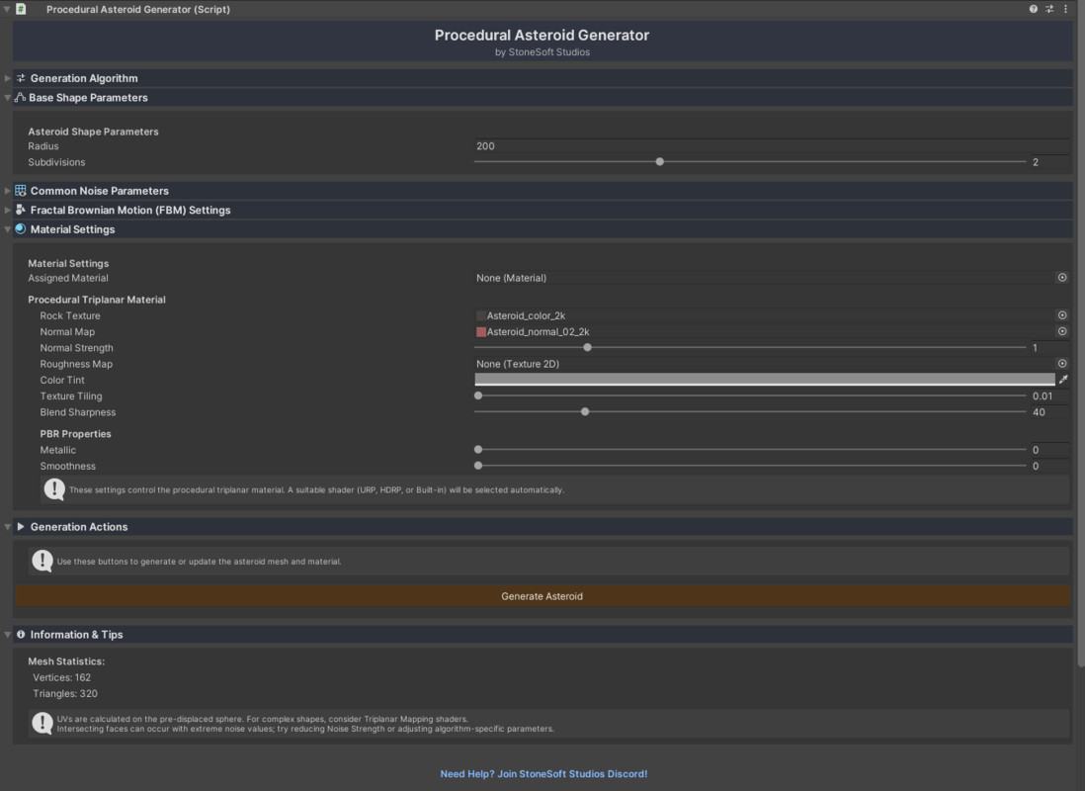Expand the Common Noise Parameters section
1085x791 pixels.
pos(8,191)
